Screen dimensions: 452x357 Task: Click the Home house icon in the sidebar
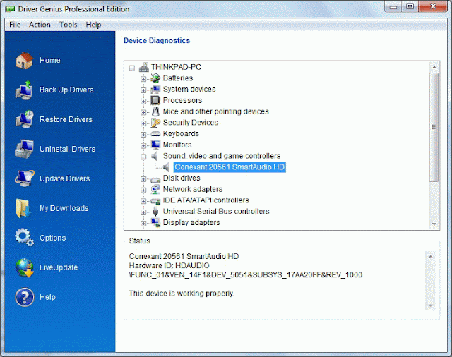click(x=24, y=61)
